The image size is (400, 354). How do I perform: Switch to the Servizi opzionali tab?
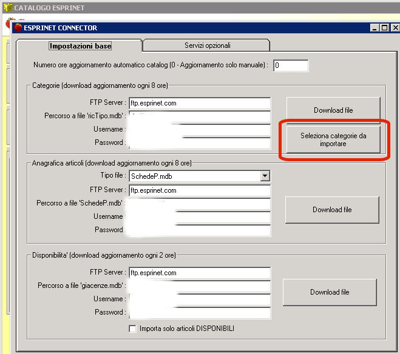tap(206, 45)
